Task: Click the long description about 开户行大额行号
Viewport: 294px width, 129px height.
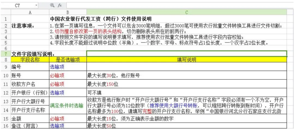Action: point(186,105)
